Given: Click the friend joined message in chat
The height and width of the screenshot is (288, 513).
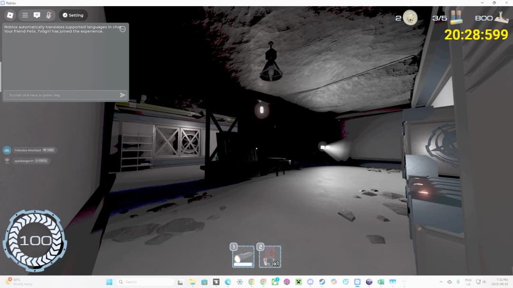Looking at the screenshot, I should coord(54,31).
